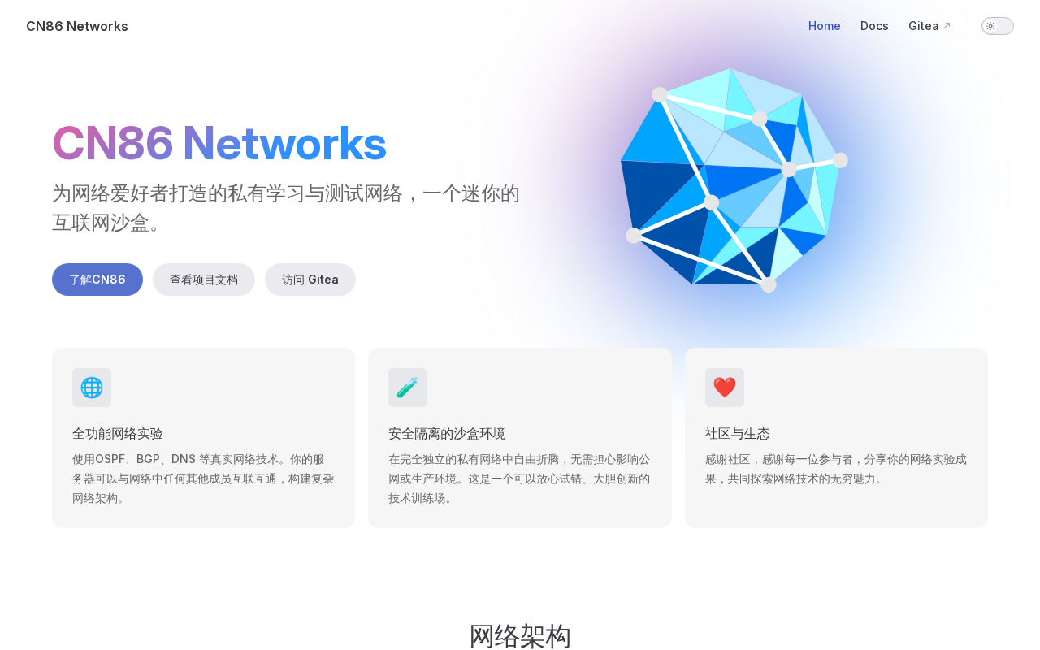Select the 全功能网络实验 feature card title

(118, 433)
